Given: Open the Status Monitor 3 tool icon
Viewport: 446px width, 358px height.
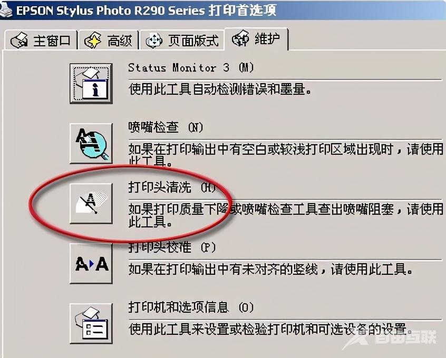Looking at the screenshot, I should pos(91,83).
